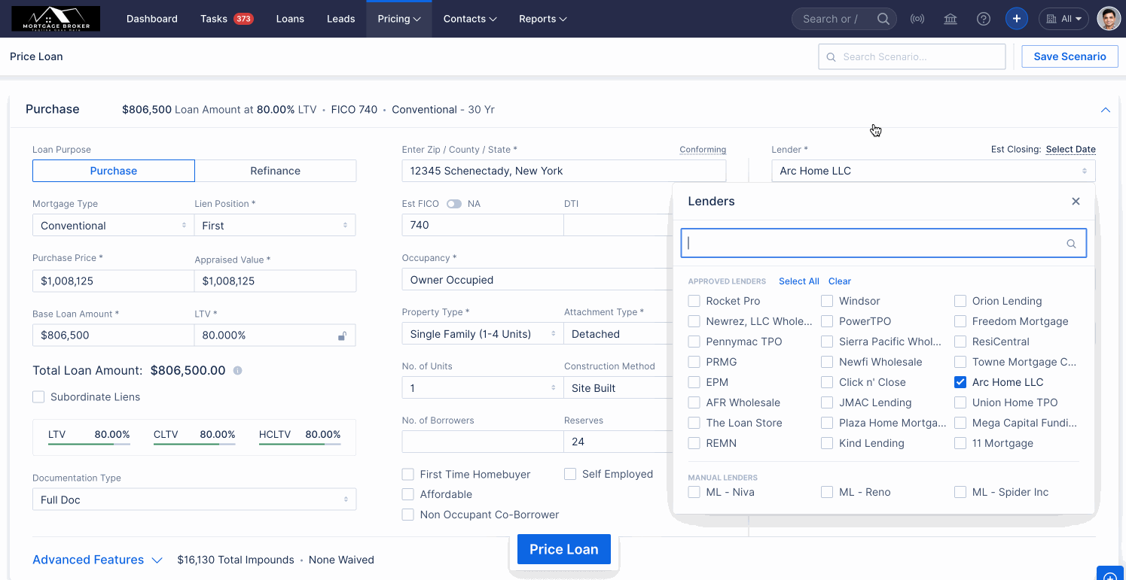
Task: Open the No. of Units dropdown
Action: [483, 387]
